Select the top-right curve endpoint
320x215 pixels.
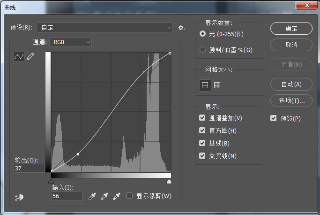click(x=170, y=53)
